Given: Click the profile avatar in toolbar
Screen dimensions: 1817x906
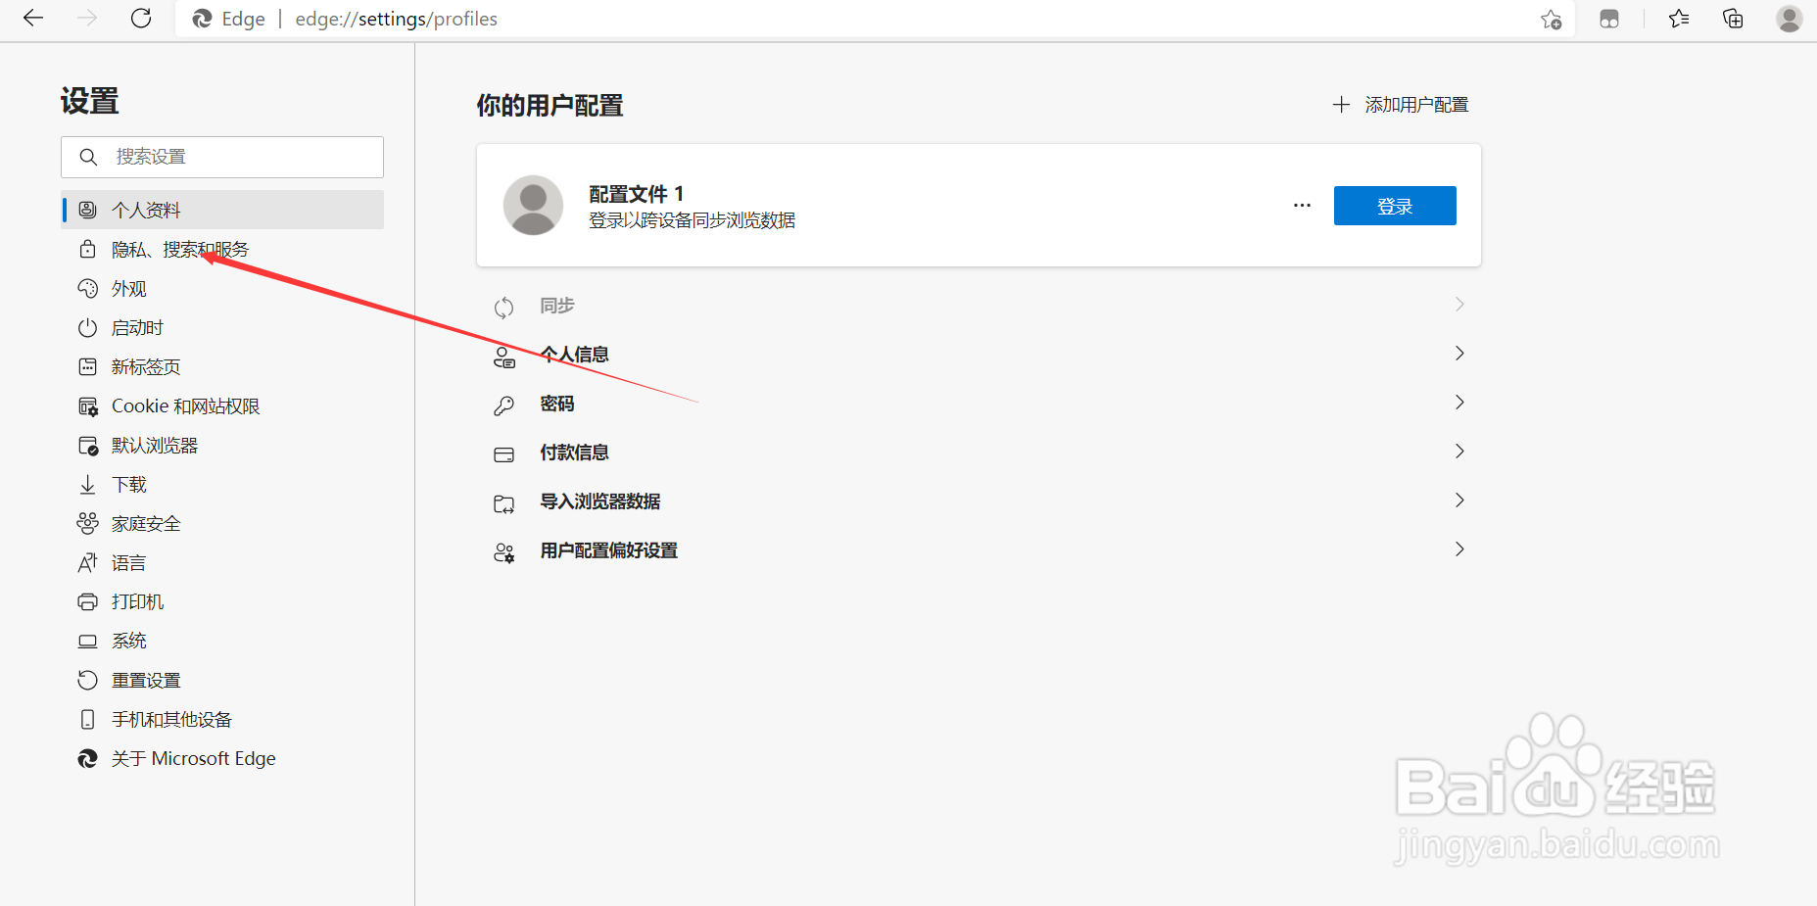Looking at the screenshot, I should click(1789, 19).
